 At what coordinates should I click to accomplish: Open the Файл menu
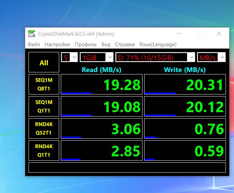click(34, 45)
